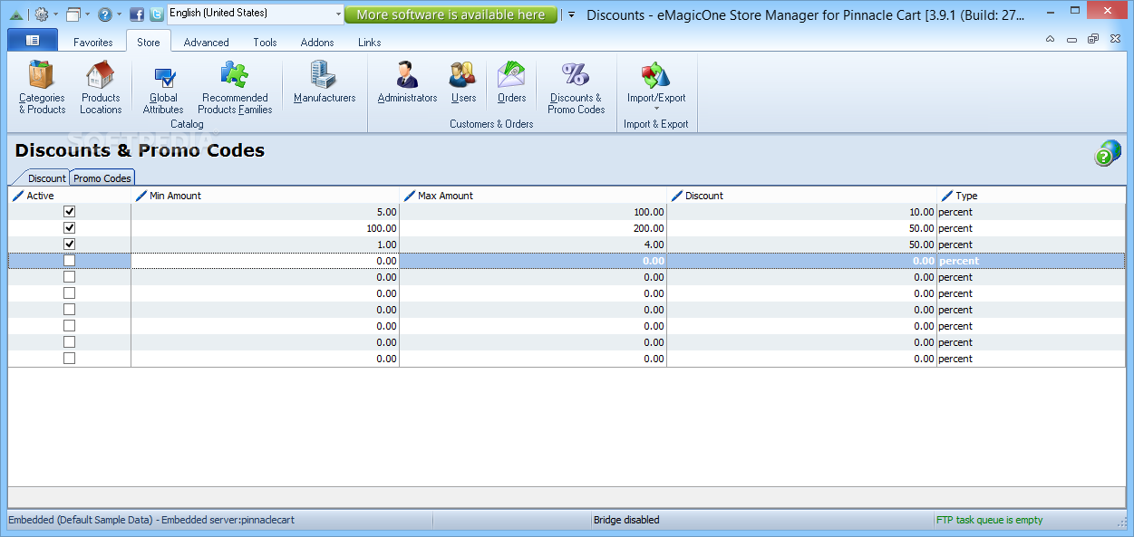This screenshot has height=537, width=1134.
Task: Open Global Attributes editor
Action: tap(163, 88)
